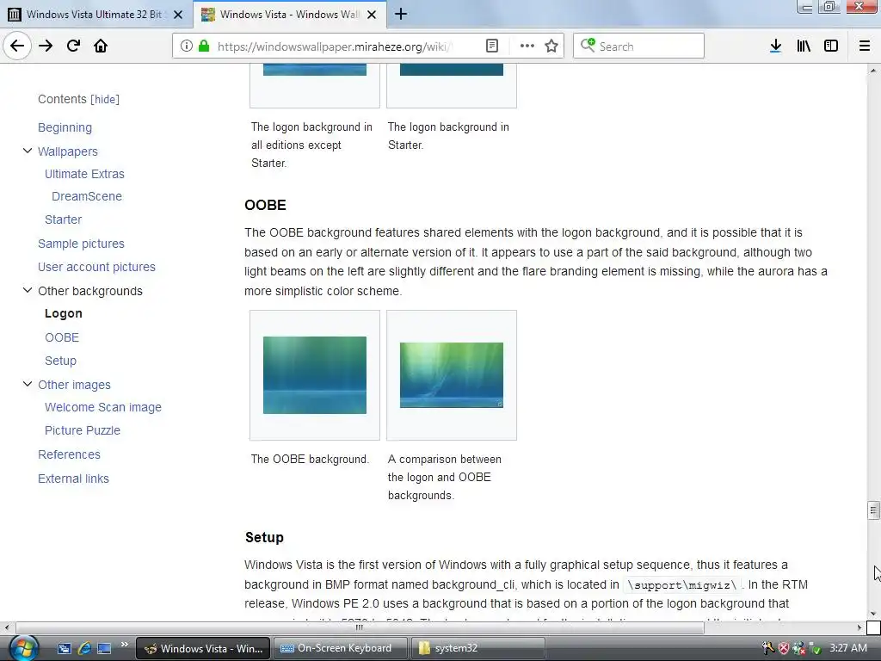Jump to Beginning in contents
The image size is (881, 661).
[65, 127]
